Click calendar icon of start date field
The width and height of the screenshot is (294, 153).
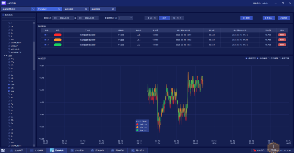(56, 18)
